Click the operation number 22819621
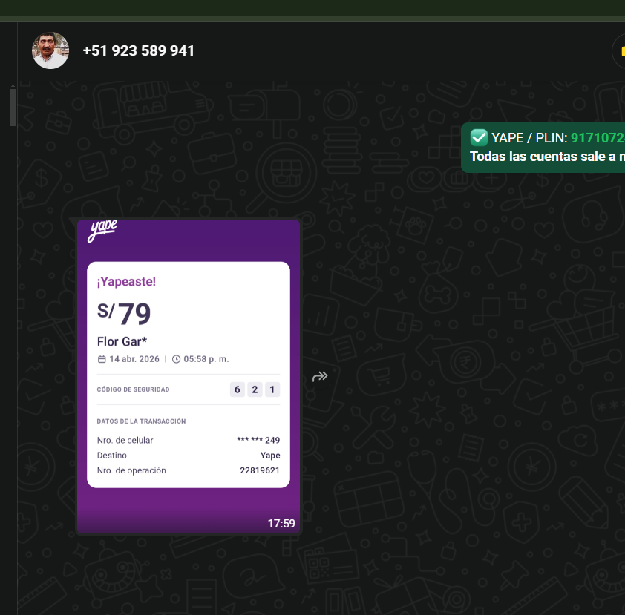 (260, 470)
